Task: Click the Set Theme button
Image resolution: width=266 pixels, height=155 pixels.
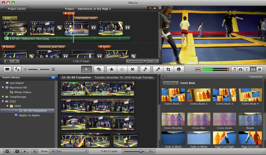Action: tap(170, 83)
